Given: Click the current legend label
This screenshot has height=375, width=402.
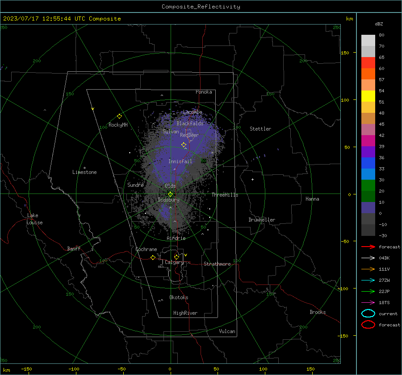Looking at the screenshot, I should tap(388, 313).
